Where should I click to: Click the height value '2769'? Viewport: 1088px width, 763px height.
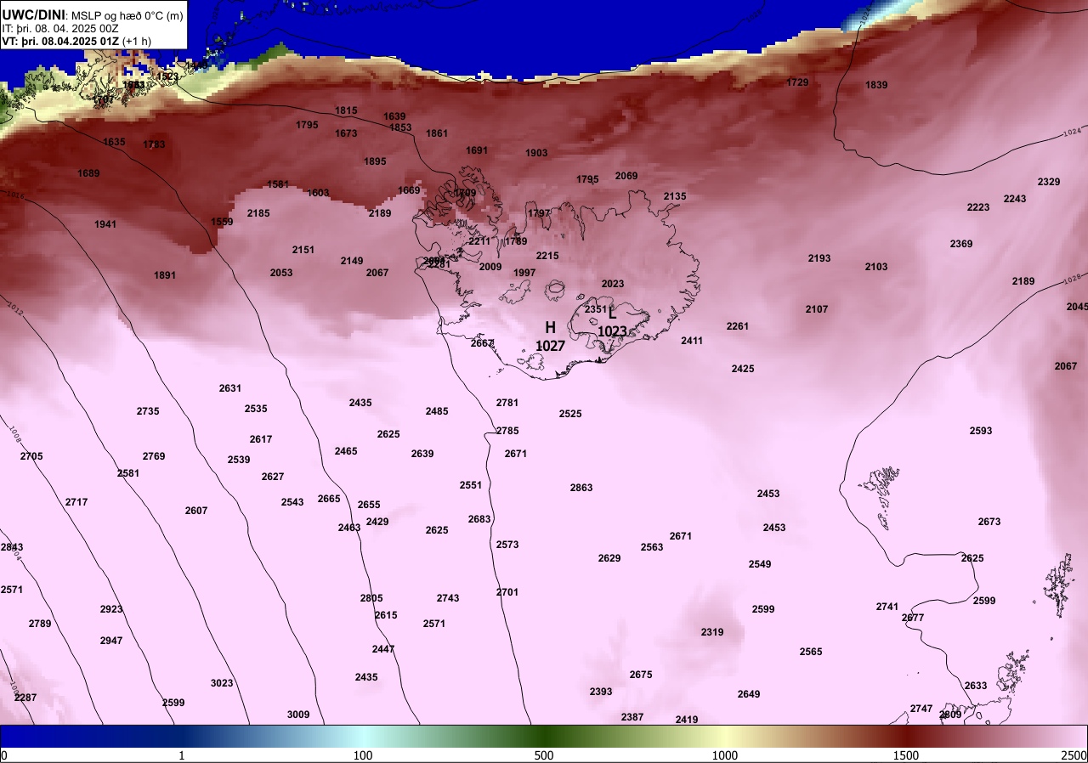(154, 456)
